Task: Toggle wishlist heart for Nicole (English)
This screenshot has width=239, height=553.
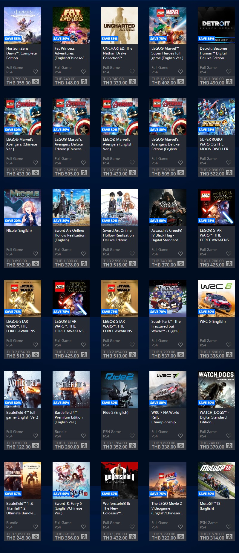Action: (35, 254)
